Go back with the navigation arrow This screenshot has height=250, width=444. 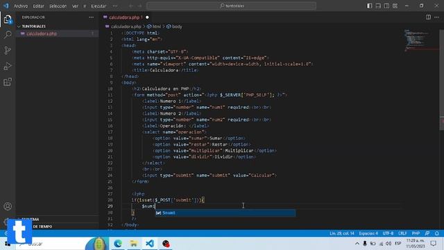131,6
